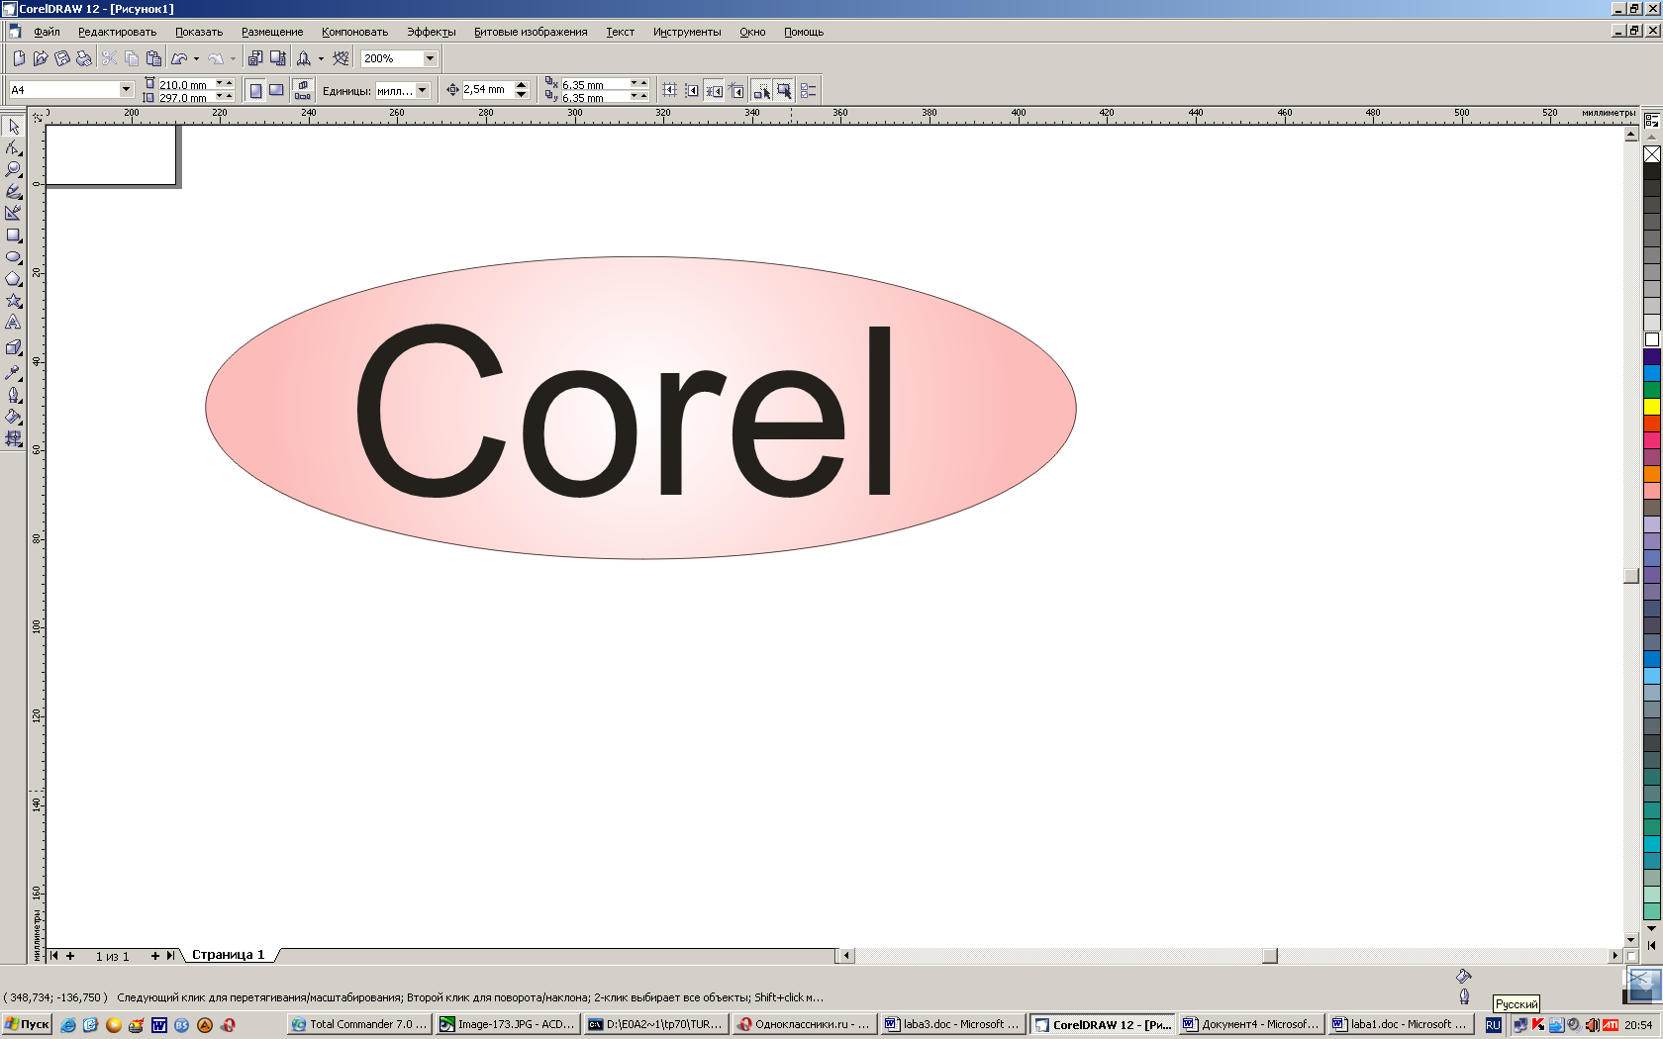Open the Эффекты menu
The height and width of the screenshot is (1039, 1663).
431,32
